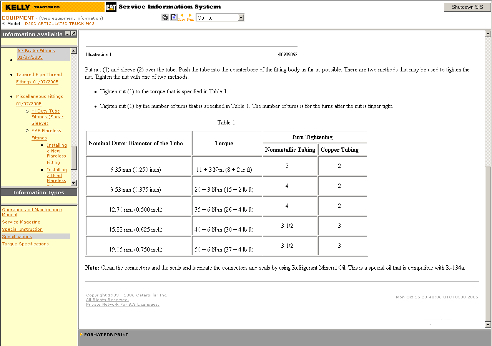Viewport: 492px width, 346px height.
Task: Click the Information Types panel header
Action: 38,192
